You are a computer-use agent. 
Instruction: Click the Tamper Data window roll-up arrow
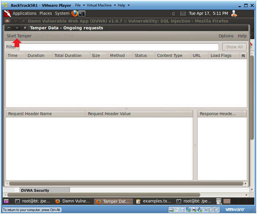pyautogui.click(x=9, y=28)
